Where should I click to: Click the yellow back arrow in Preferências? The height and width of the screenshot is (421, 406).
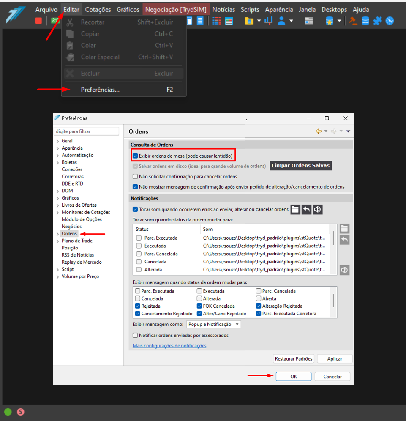[319, 131]
